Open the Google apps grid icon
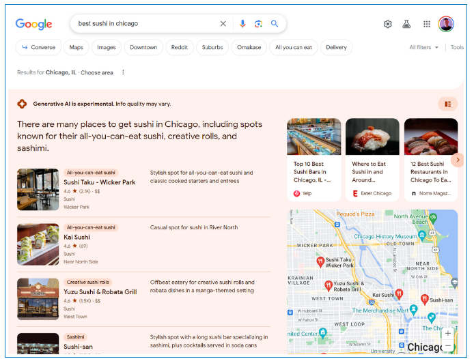The image size is (474, 359). 427,24
